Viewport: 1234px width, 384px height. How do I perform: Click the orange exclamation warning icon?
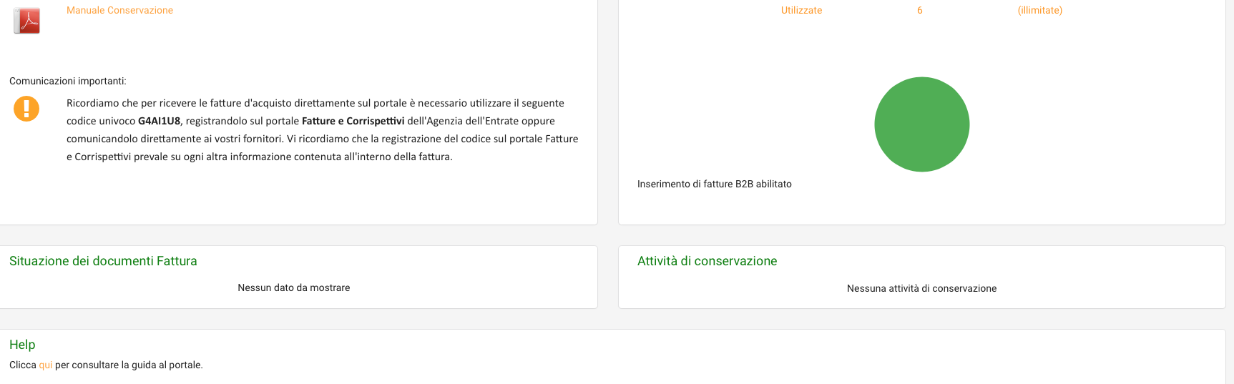[26, 109]
